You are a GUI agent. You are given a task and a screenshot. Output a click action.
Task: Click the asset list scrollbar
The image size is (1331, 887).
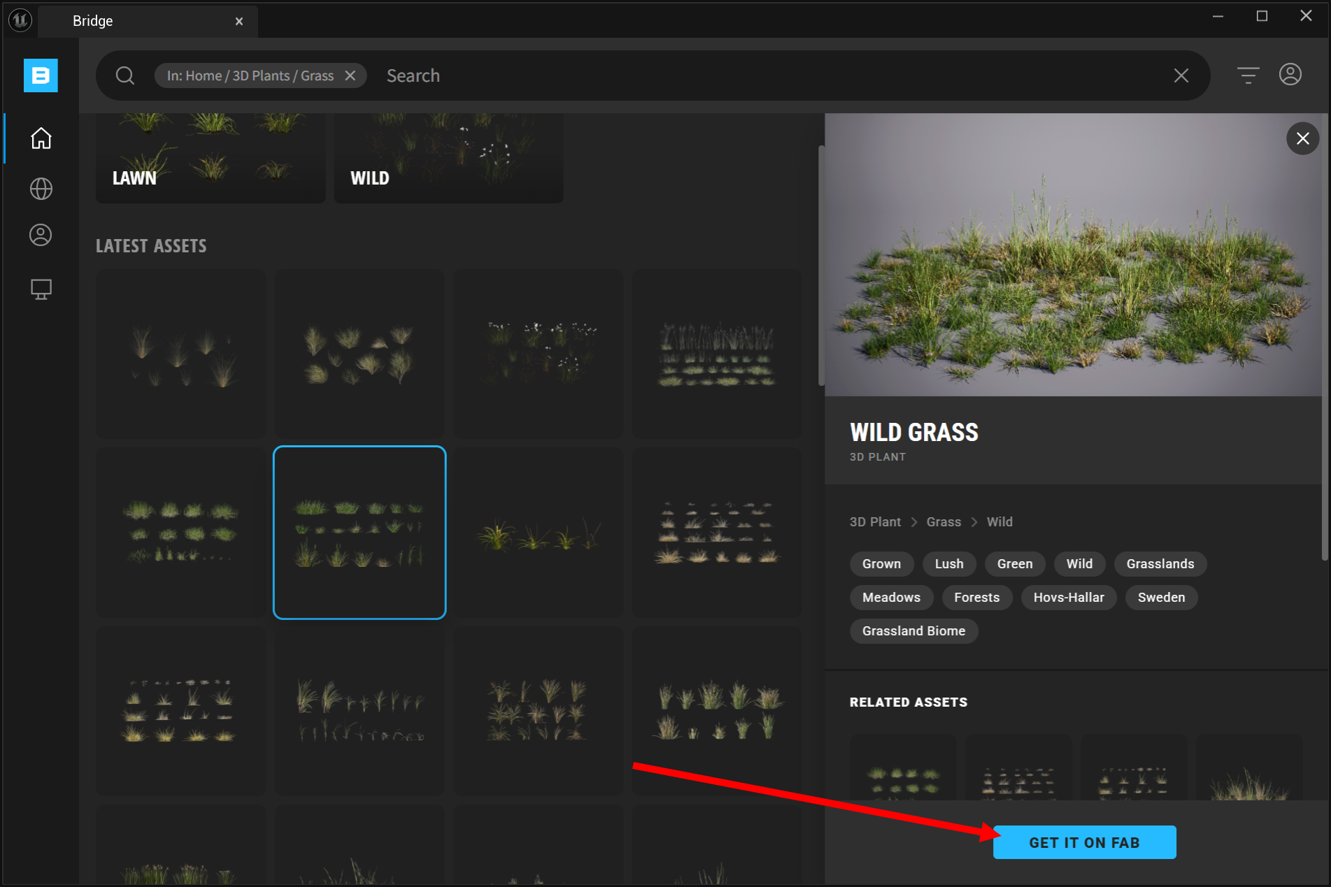point(821,266)
